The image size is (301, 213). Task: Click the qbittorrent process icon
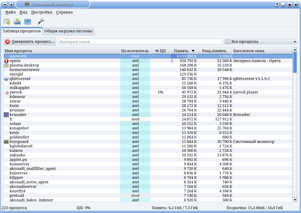coord(6,79)
